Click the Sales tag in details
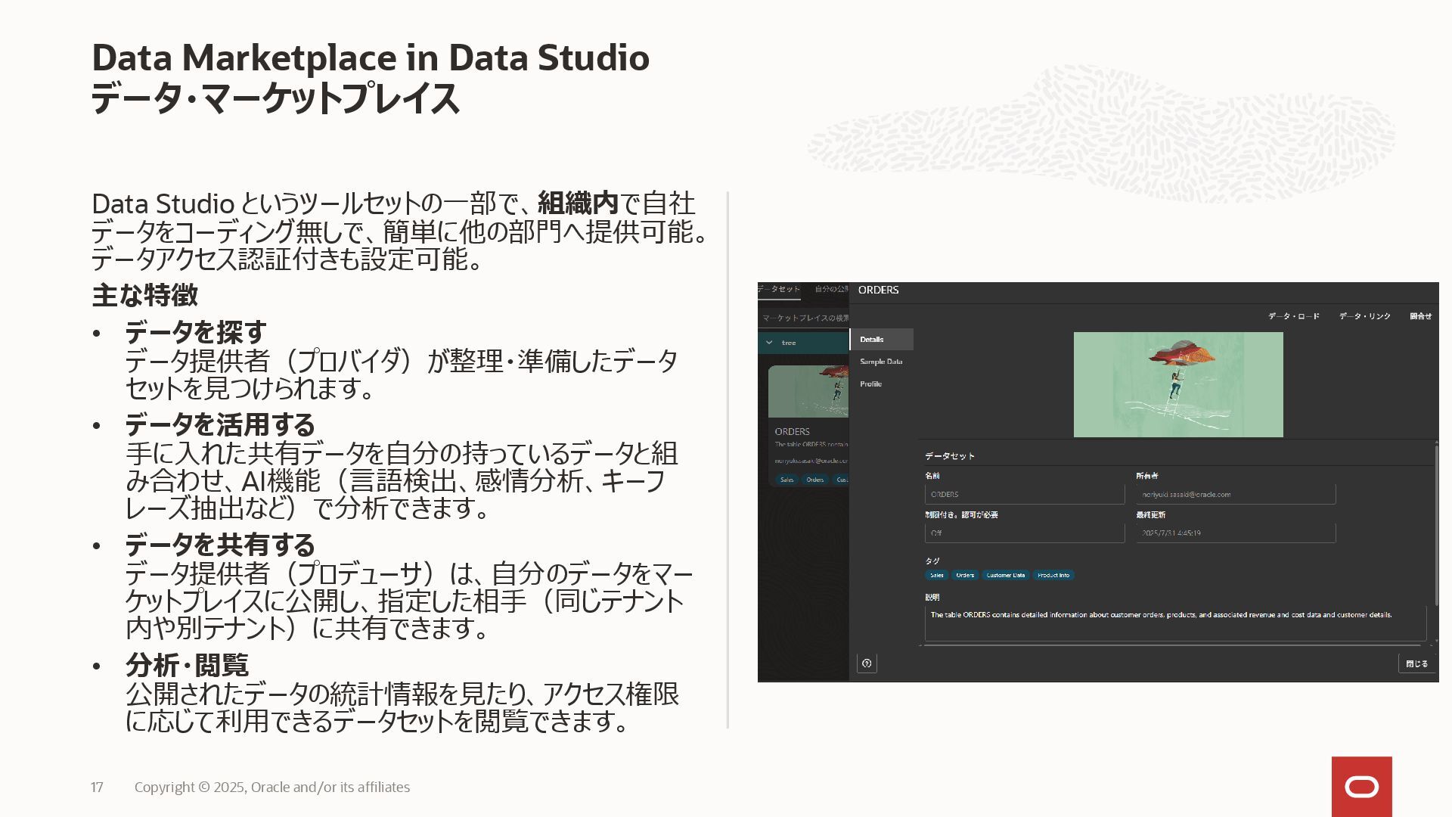1452x817 pixels. pos(937,575)
